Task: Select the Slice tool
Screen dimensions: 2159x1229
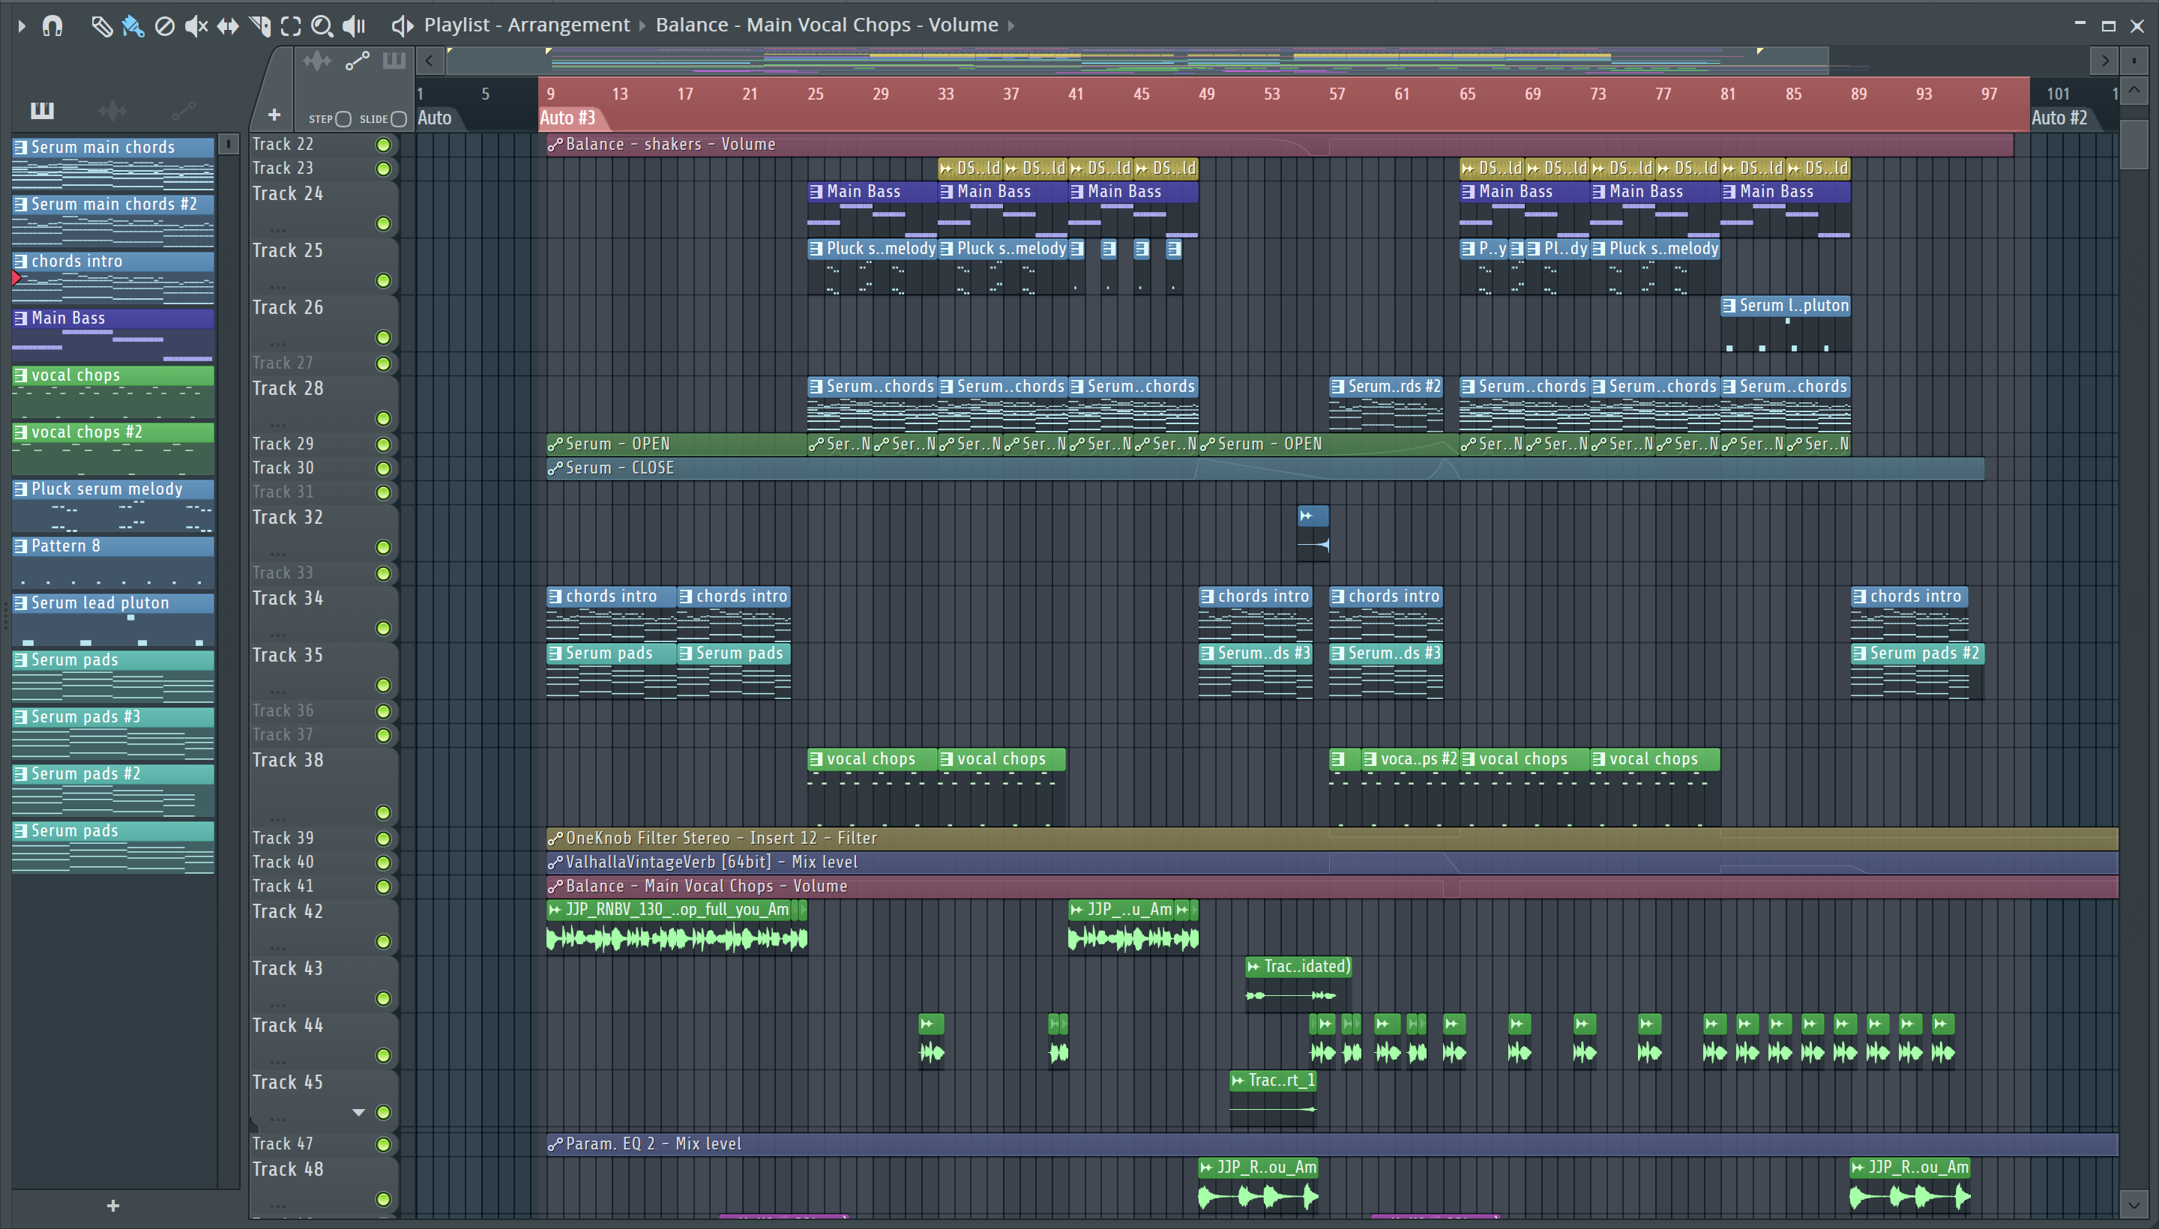Action: pyautogui.click(x=260, y=26)
